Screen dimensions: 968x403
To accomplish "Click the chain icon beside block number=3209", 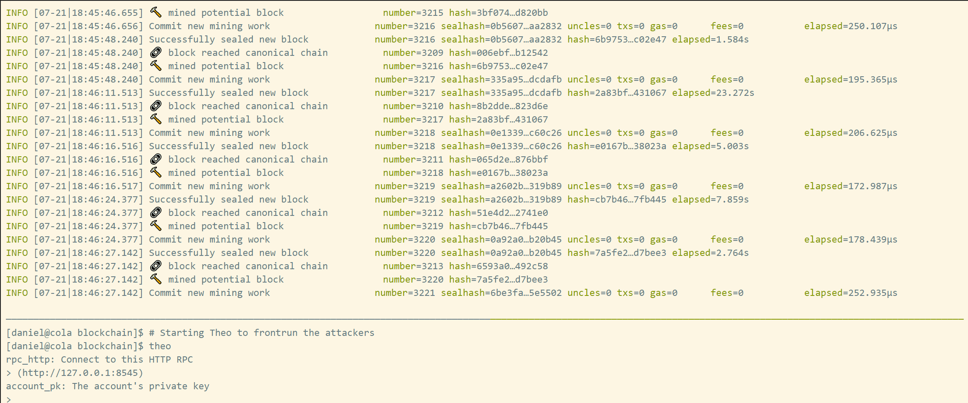I will coord(156,53).
